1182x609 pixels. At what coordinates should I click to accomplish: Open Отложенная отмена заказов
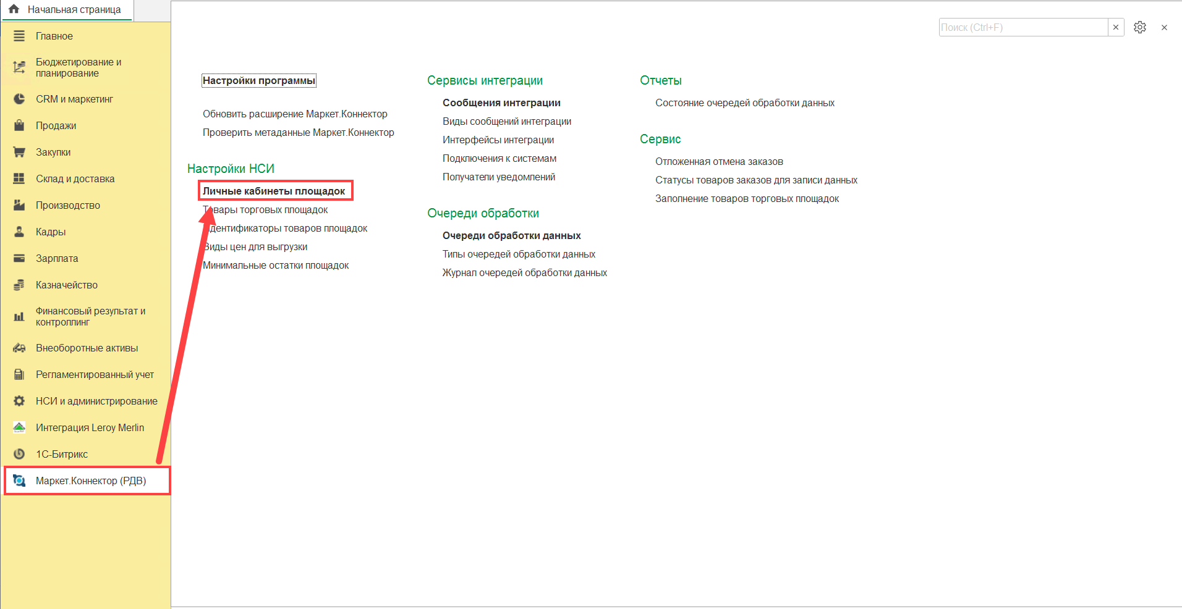(719, 161)
